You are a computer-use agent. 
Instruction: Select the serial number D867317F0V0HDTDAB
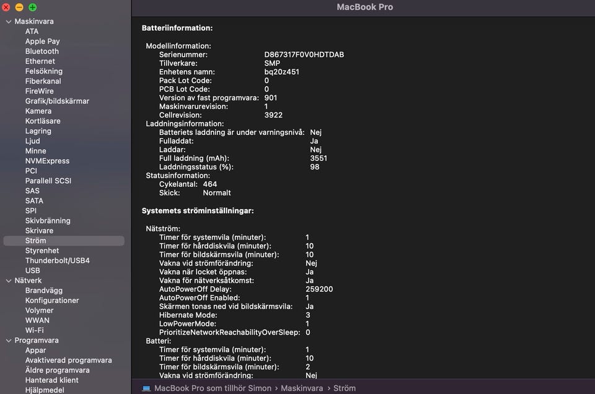pos(304,54)
